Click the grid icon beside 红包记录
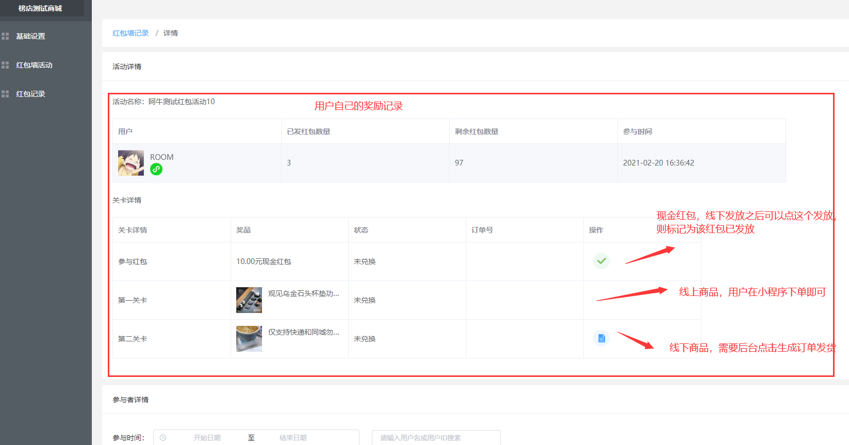The height and width of the screenshot is (445, 849). click(5, 94)
